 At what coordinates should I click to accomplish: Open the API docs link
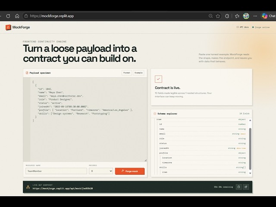tap(242, 27)
